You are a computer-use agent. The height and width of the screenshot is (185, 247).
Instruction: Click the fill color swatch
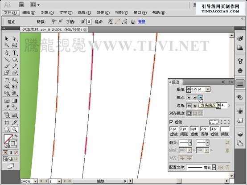[x=8, y=139]
